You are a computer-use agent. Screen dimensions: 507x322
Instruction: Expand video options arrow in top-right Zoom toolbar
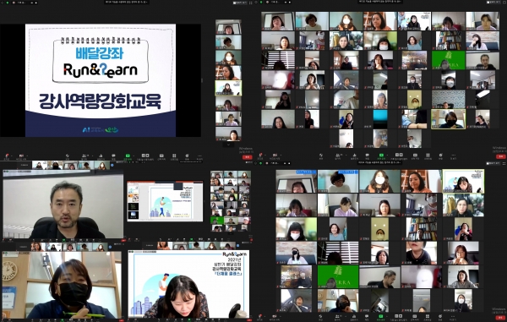point(281,155)
